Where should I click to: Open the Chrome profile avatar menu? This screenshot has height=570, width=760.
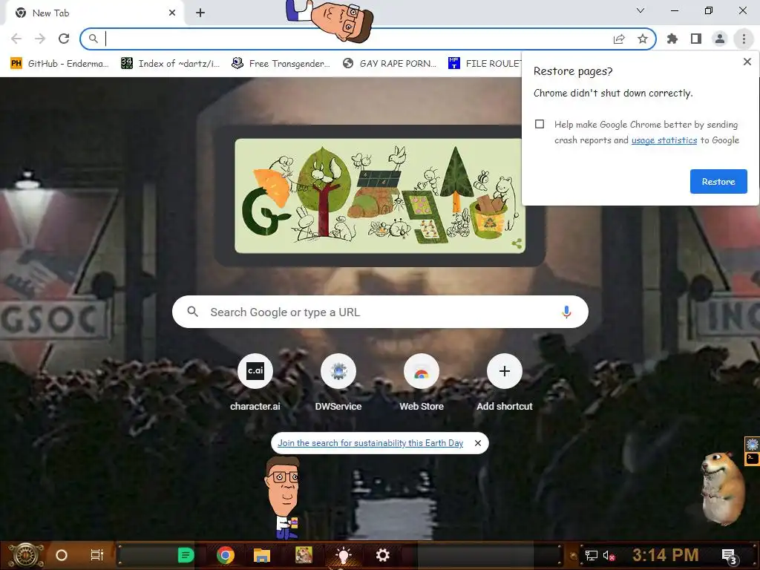click(720, 39)
